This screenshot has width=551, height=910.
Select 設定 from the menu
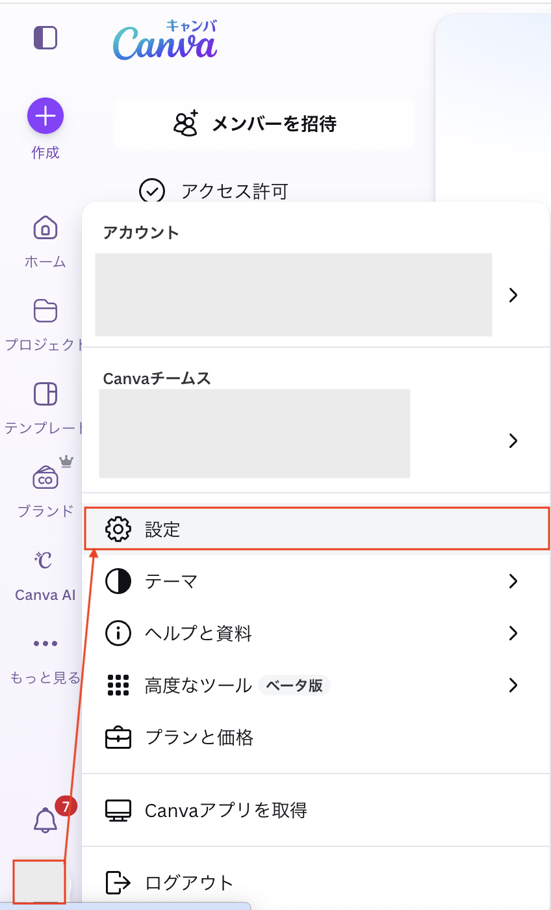click(317, 529)
